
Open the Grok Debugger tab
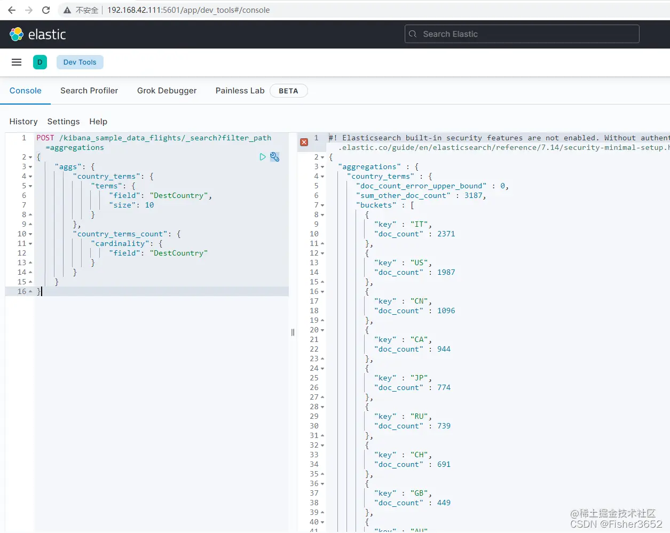[x=167, y=91]
